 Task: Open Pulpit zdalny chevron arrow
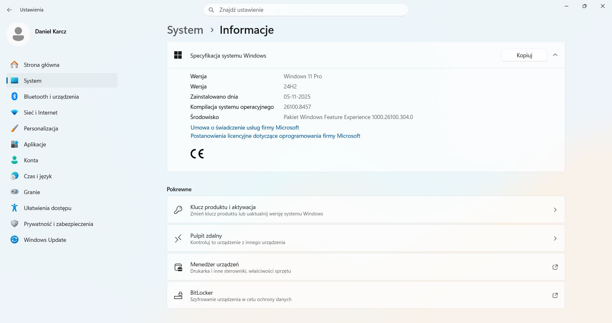pos(555,238)
